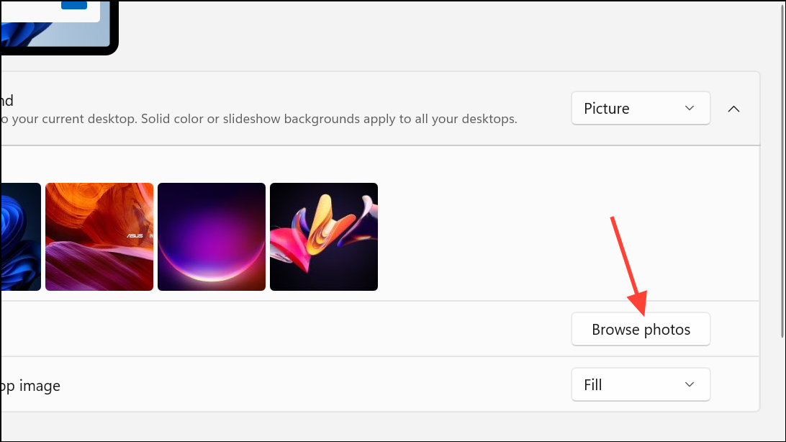786x442 pixels.
Task: Click the desktop image fit row label
Action: click(x=30, y=385)
